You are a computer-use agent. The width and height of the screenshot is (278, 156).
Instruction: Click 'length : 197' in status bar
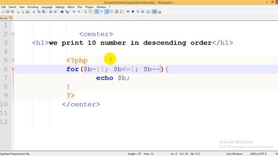coord(135,154)
